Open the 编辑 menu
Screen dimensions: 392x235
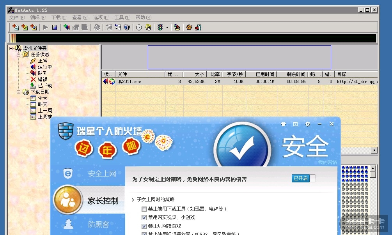pyautogui.click(x=38, y=17)
